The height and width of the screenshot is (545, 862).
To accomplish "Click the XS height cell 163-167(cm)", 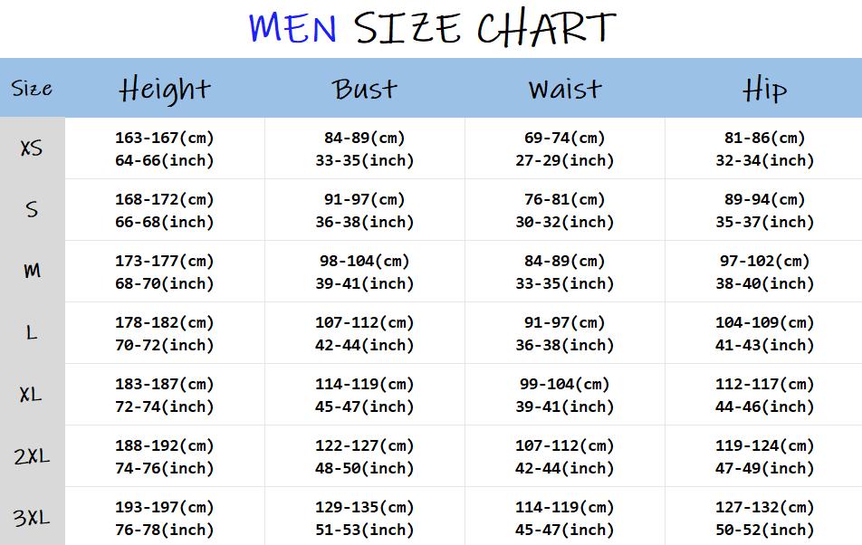I will point(165,138).
